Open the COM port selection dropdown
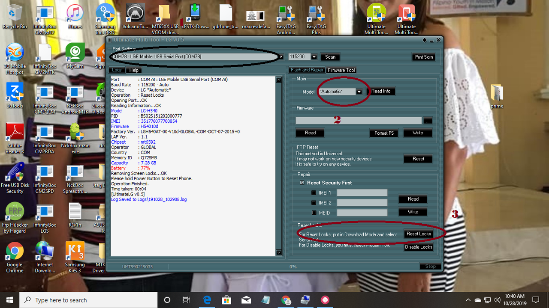Screen dimensions: 549x308 (x=281, y=57)
